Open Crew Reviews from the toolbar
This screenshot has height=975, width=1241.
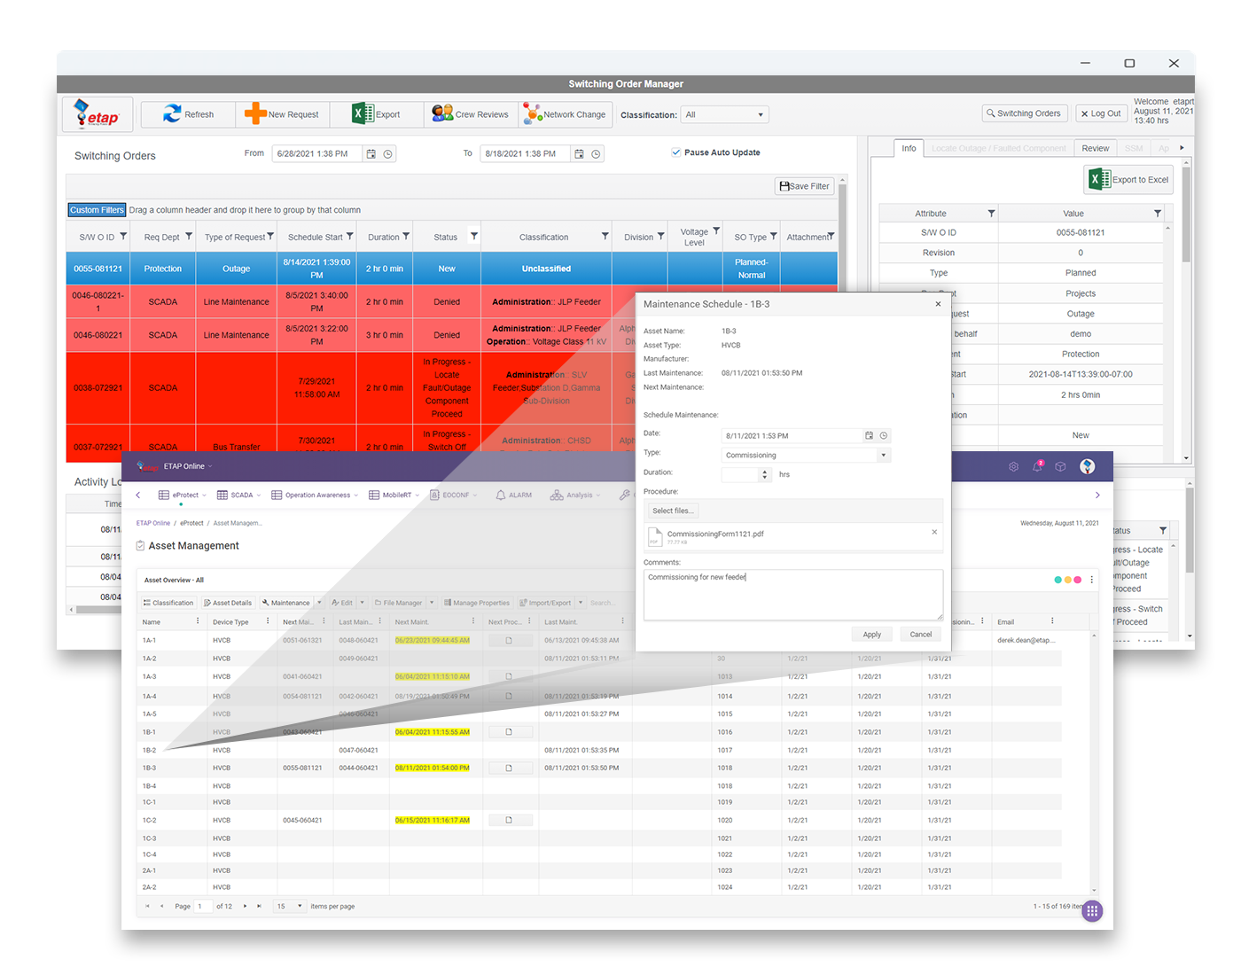click(442, 114)
